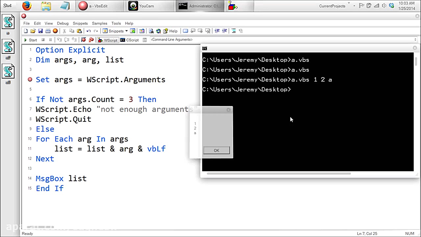
Task: Open Firefox from the taskbar
Action: [x=27, y=6]
